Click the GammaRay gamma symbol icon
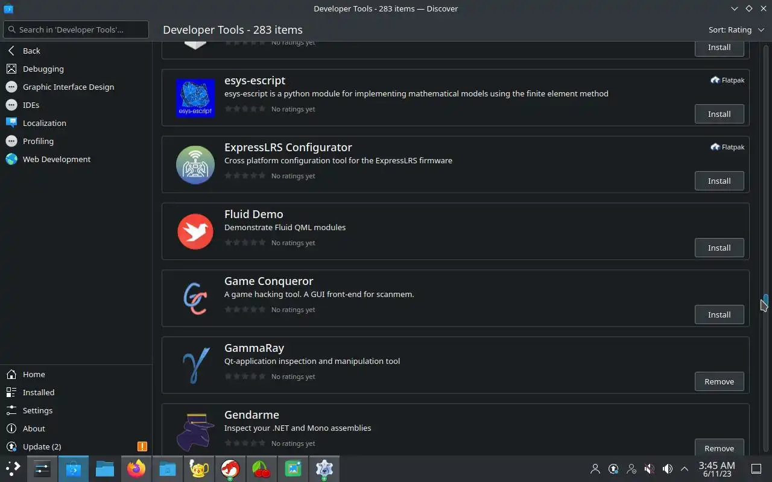This screenshot has height=482, width=772. point(195,365)
